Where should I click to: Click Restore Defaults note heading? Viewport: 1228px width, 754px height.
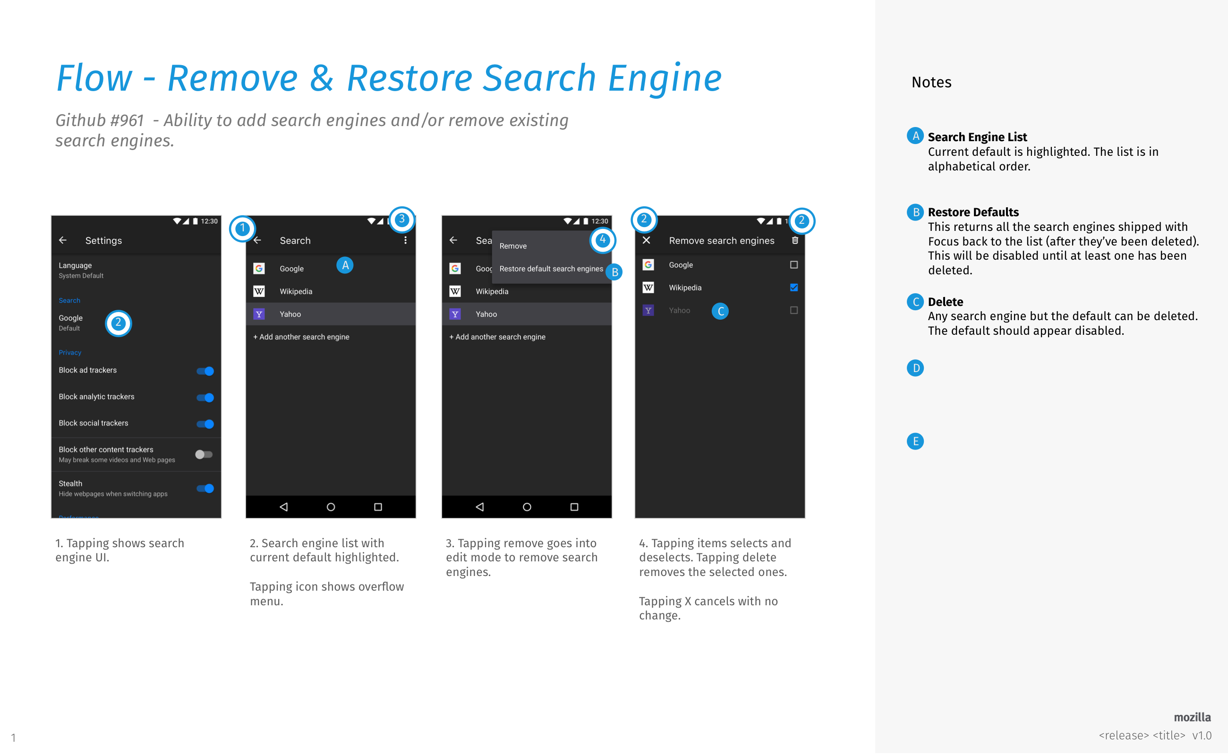(x=973, y=212)
